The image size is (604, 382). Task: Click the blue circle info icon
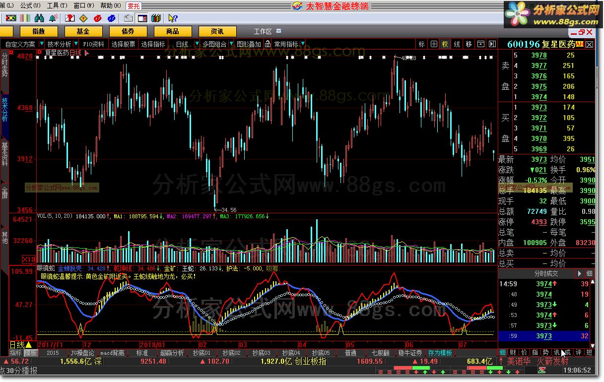112,18
